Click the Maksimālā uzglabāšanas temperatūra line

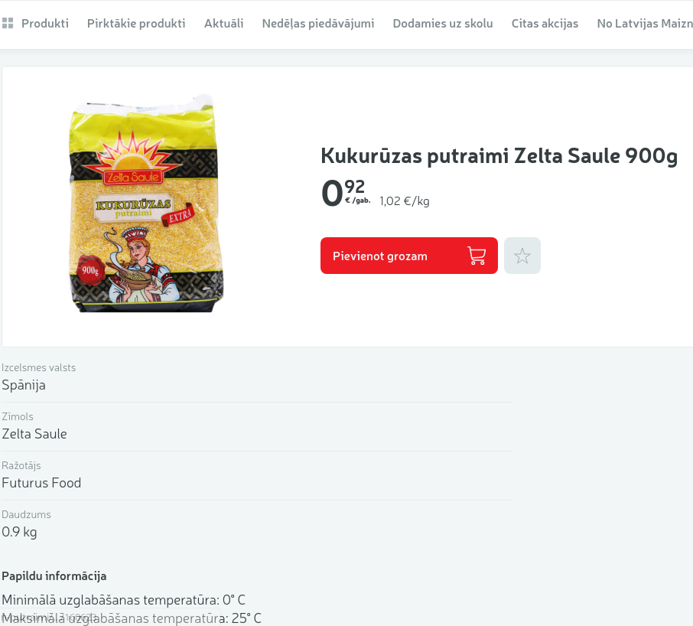(x=132, y=618)
